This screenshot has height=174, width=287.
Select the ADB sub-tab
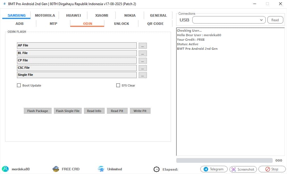[x=19, y=23]
